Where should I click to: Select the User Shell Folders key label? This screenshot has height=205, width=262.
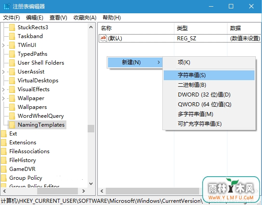tap(41, 63)
